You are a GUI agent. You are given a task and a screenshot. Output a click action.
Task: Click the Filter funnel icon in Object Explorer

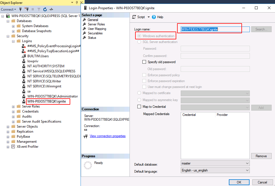coord(39,9)
